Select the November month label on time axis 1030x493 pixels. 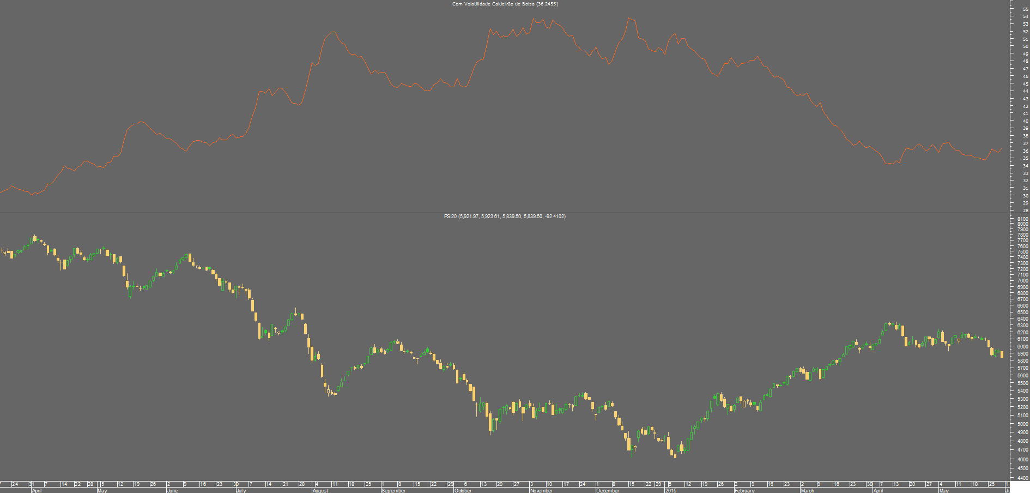[x=541, y=490]
